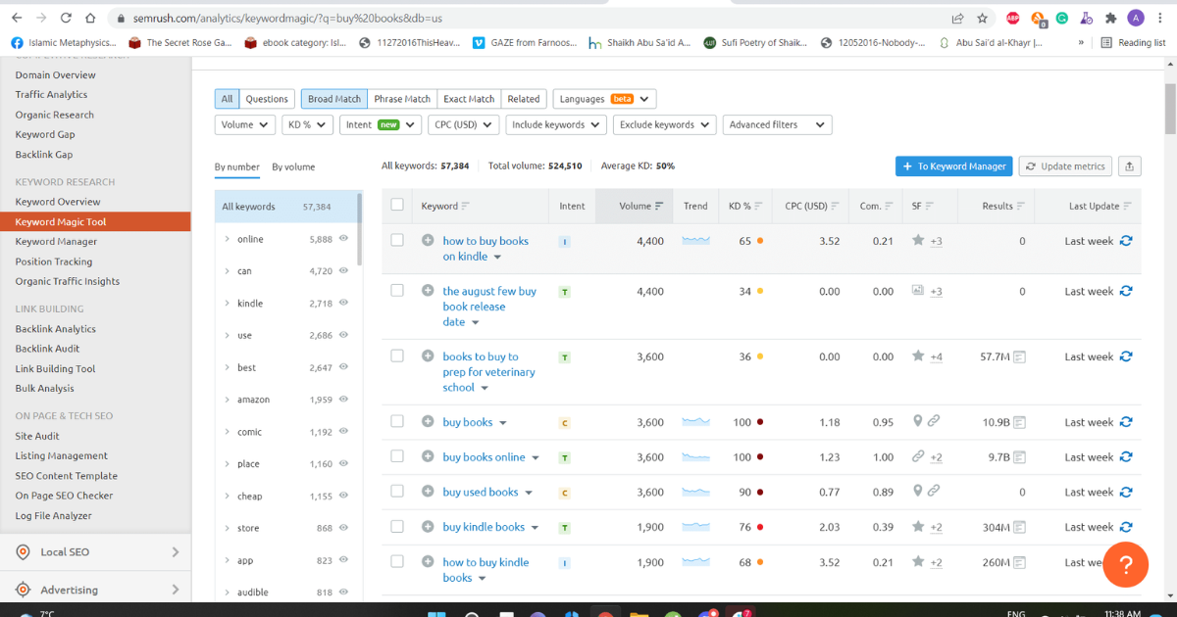Expand the 'amazon' keyword group
The width and height of the screenshot is (1177, 617).
click(228, 400)
